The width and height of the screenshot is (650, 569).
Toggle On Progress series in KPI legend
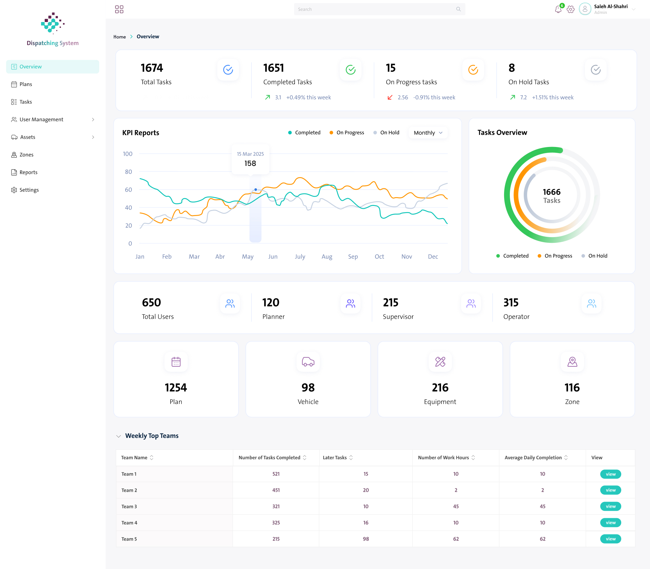click(x=347, y=132)
